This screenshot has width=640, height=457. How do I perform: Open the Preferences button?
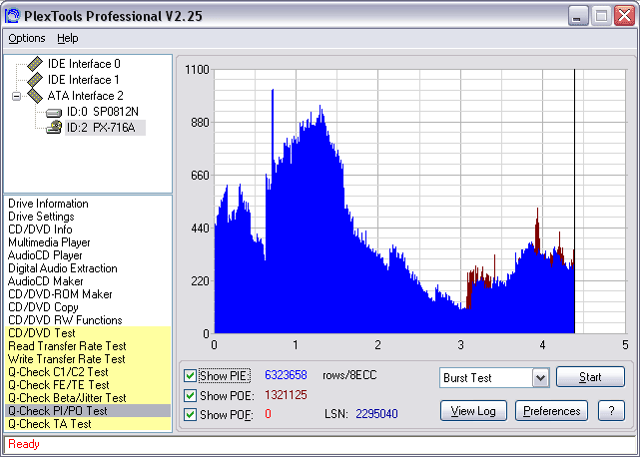[551, 411]
